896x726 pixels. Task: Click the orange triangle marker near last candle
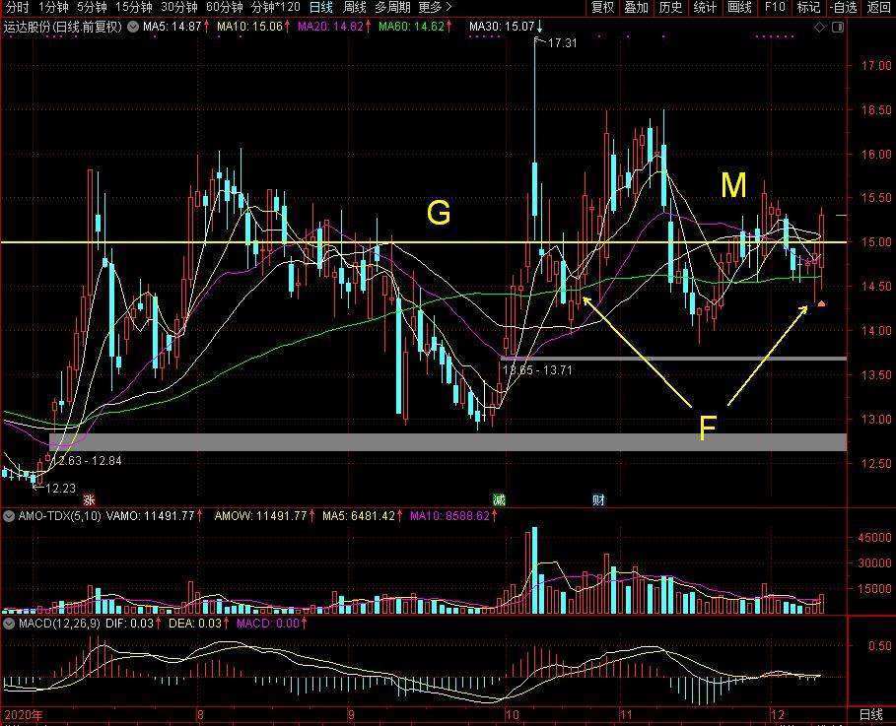click(821, 303)
